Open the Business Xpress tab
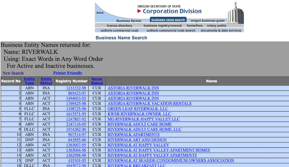This screenshot has height=167, width=289. coord(129,21)
